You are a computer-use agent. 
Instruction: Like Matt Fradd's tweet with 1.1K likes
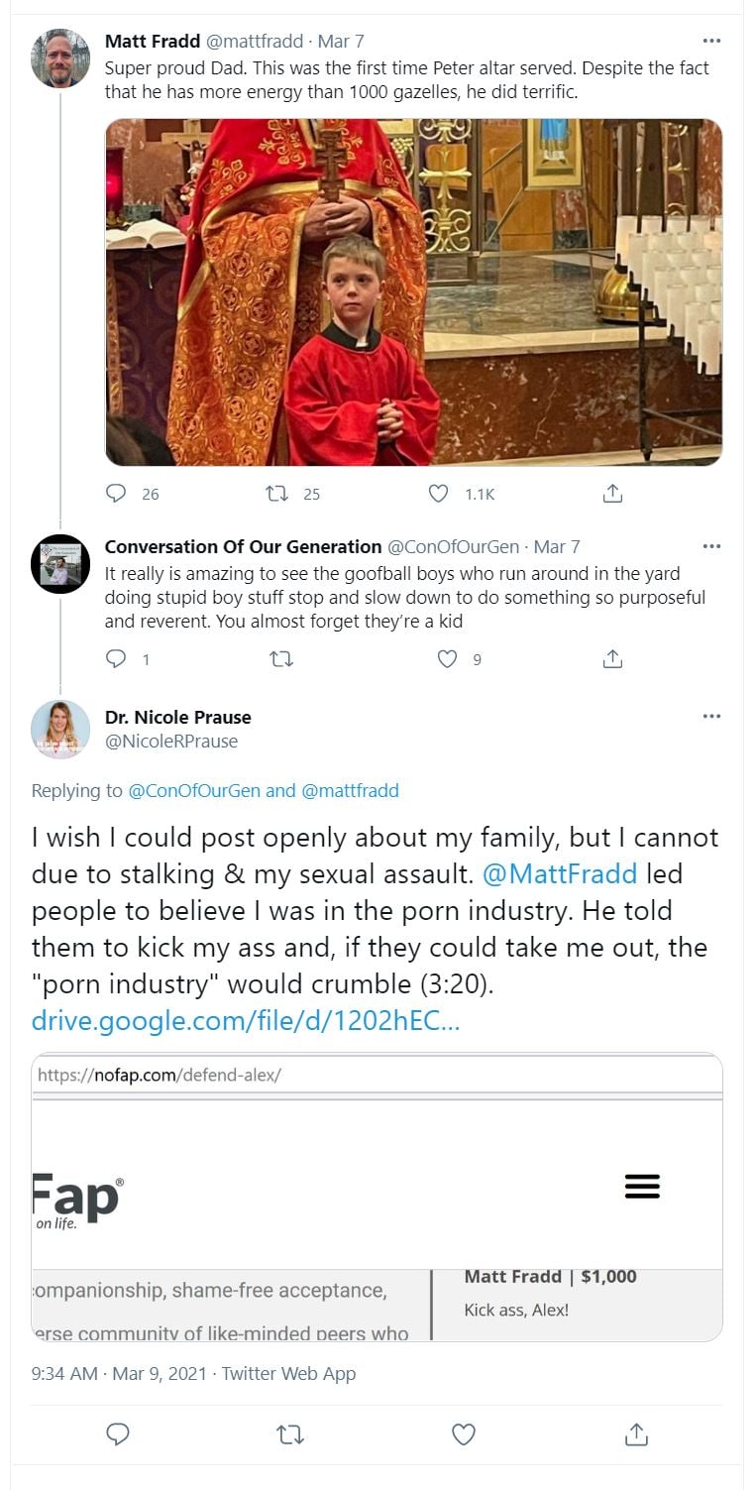(439, 493)
